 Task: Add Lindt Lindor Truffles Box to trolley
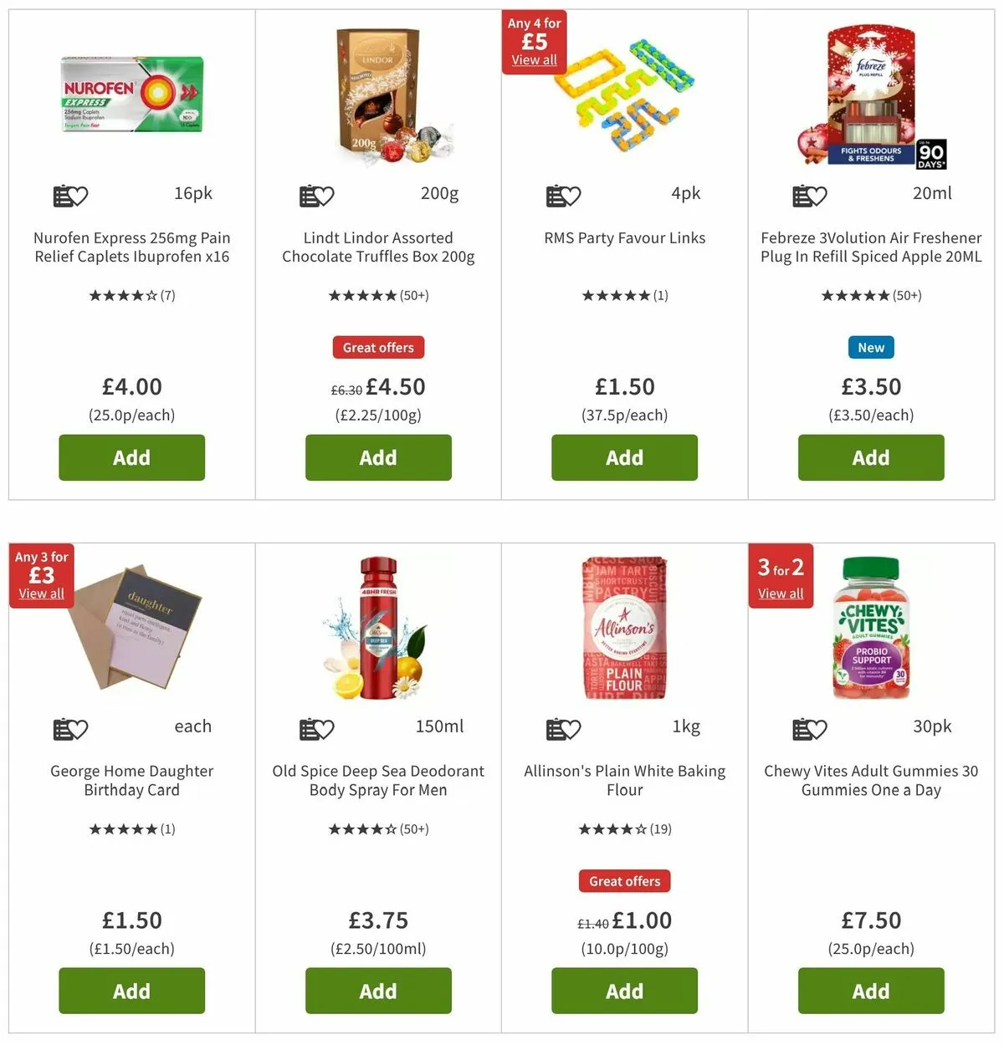(378, 457)
